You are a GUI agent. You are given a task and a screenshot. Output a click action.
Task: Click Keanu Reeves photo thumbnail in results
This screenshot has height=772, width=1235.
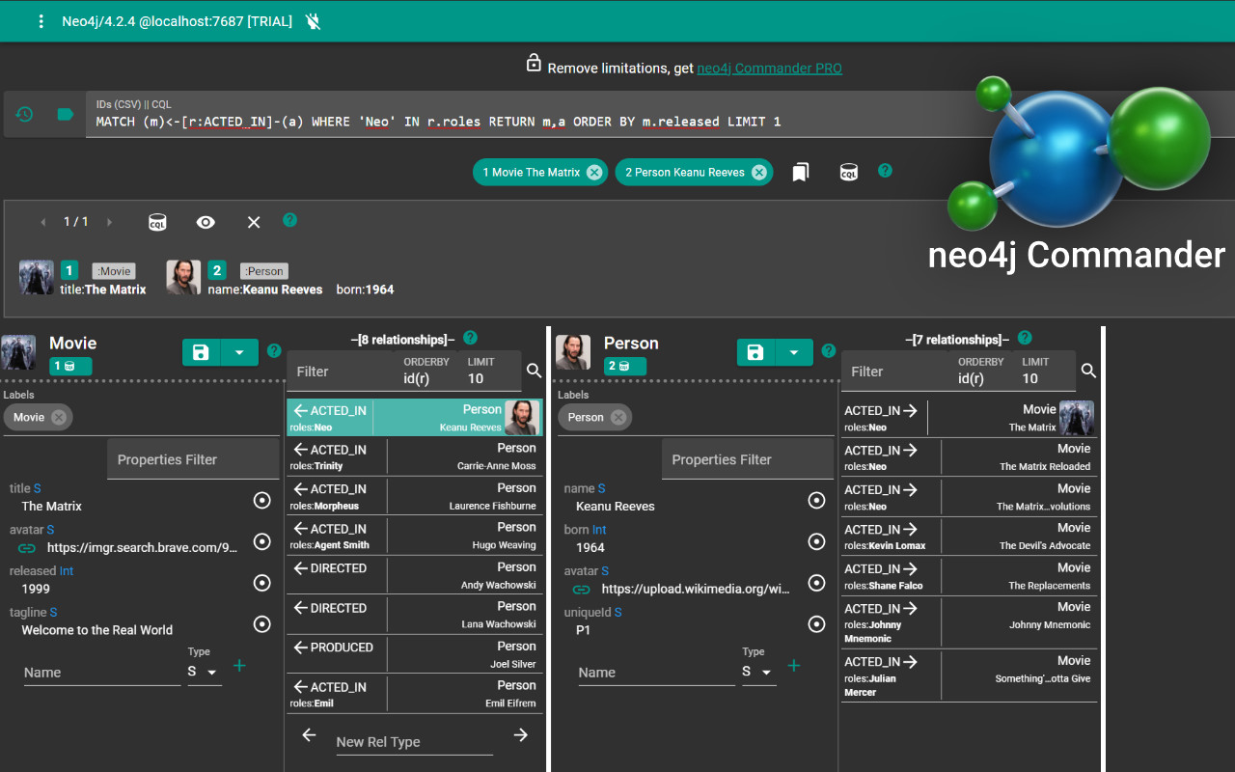tap(183, 277)
